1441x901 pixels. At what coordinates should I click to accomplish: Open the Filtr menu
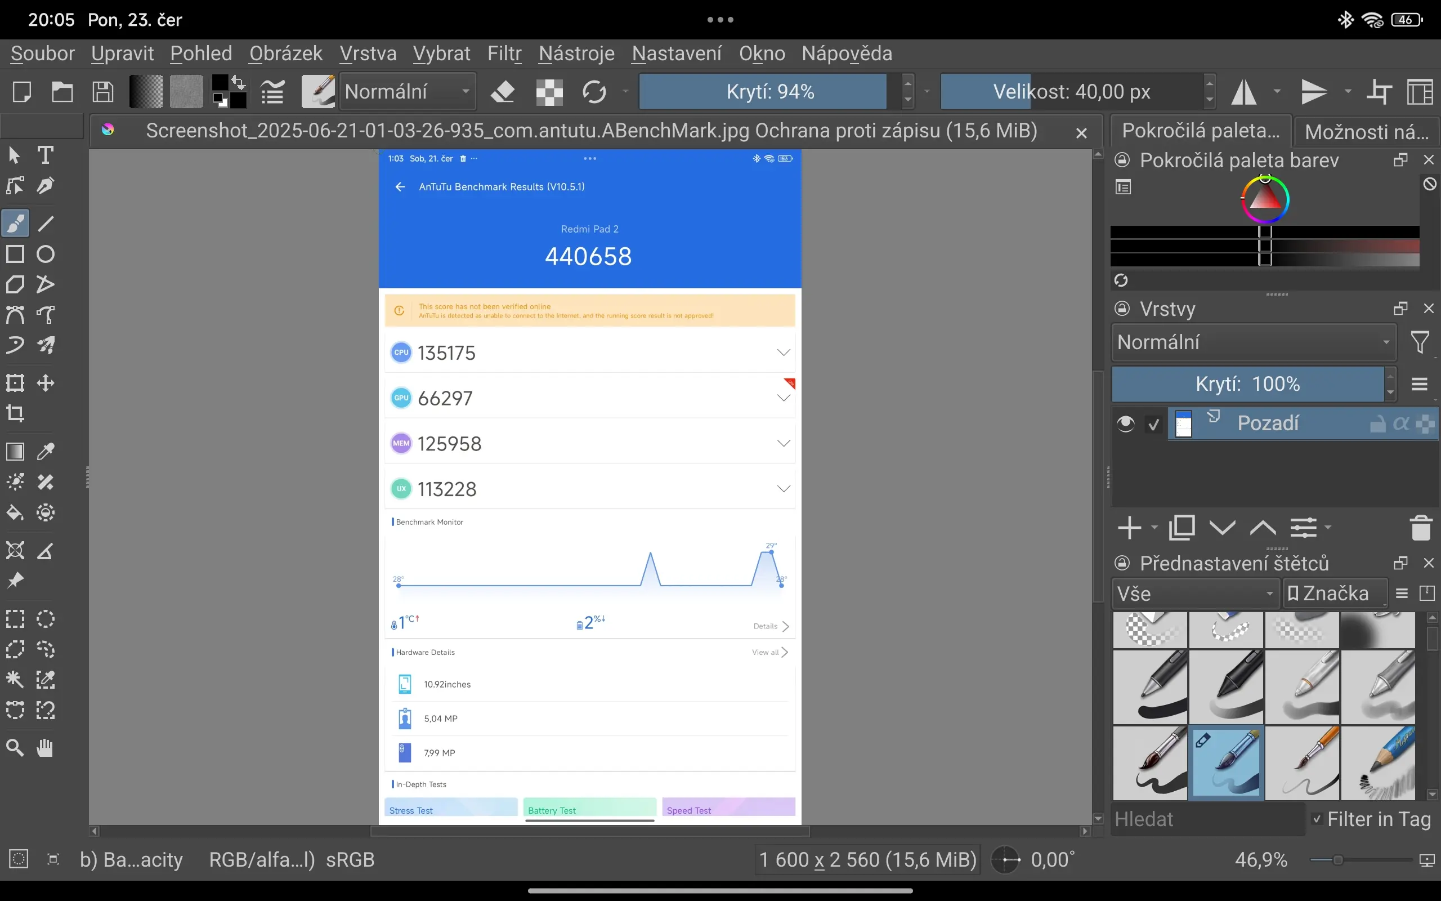[x=504, y=53]
